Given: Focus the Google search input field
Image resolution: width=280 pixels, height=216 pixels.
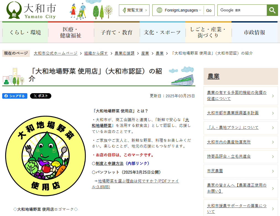Looking at the screenshot, I should coord(242,10).
